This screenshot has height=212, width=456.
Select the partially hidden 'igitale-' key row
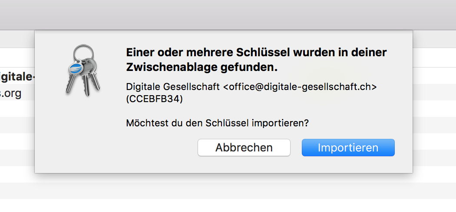[x=17, y=77]
